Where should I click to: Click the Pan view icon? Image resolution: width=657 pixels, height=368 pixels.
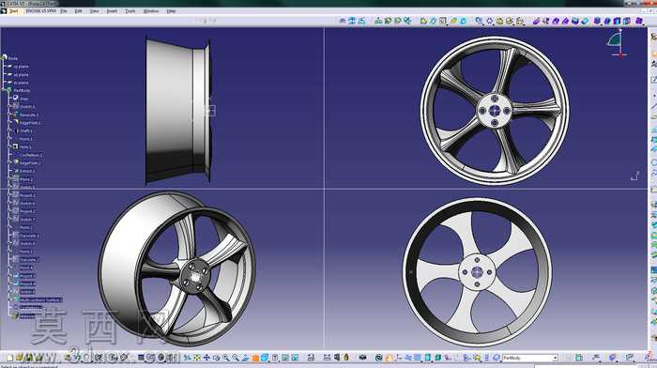click(x=206, y=358)
